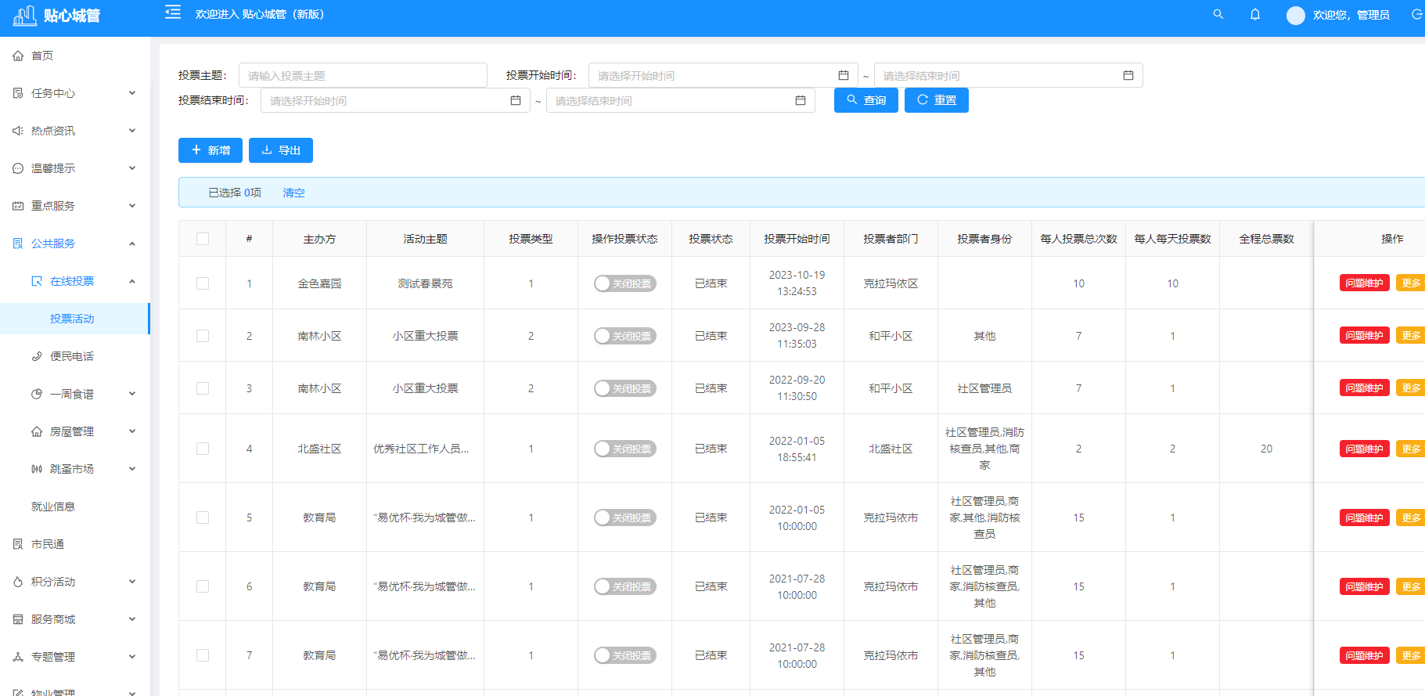
Task: Expand the 重点服务 submenu chevron
Action: coord(132,206)
